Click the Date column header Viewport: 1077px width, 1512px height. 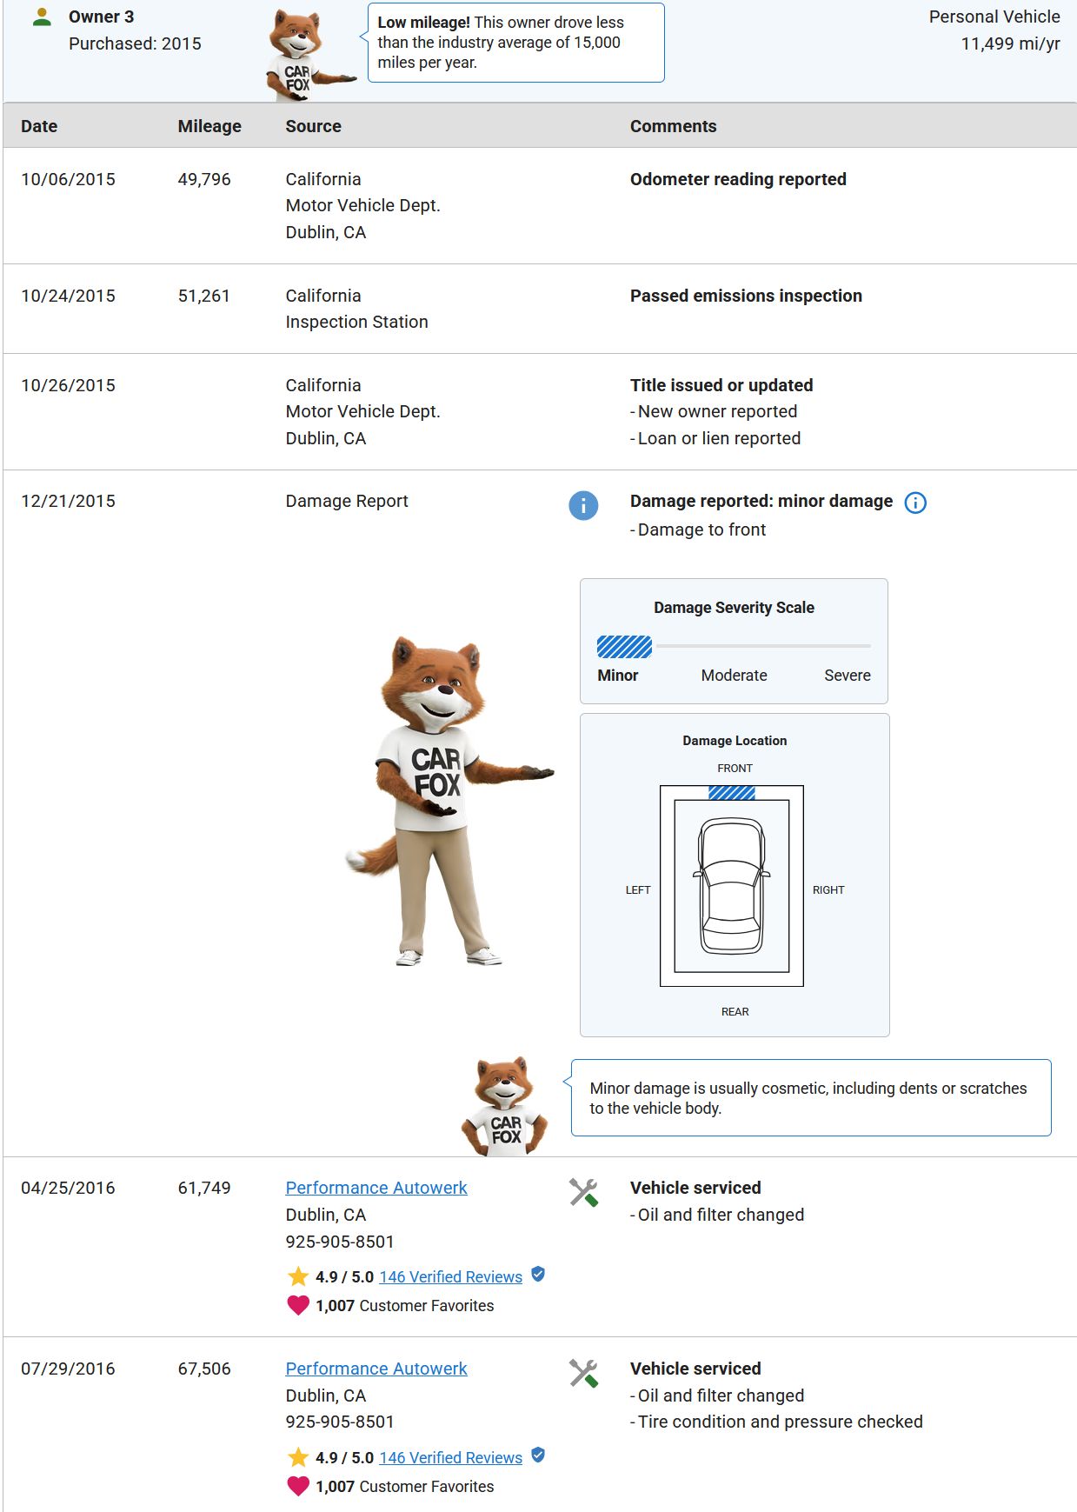click(x=39, y=126)
